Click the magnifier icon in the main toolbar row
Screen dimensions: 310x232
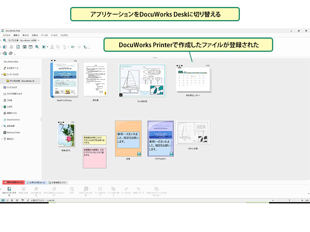[37, 47]
